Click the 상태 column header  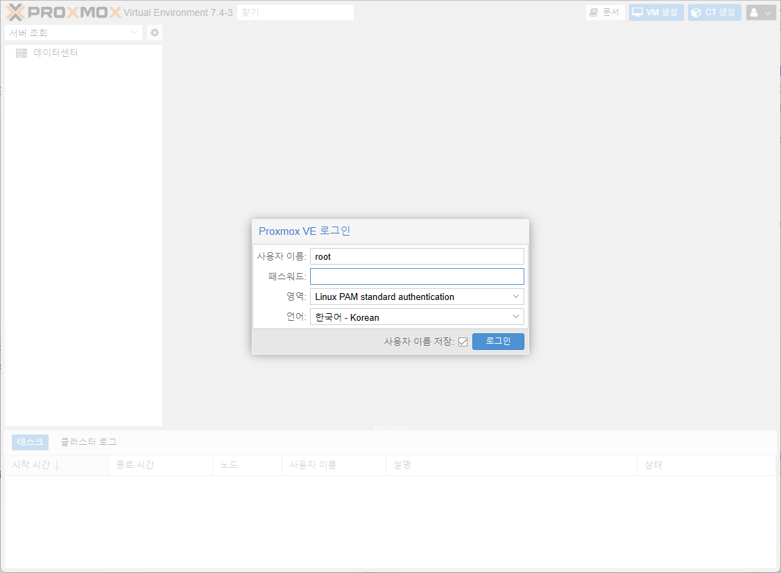[x=706, y=465]
